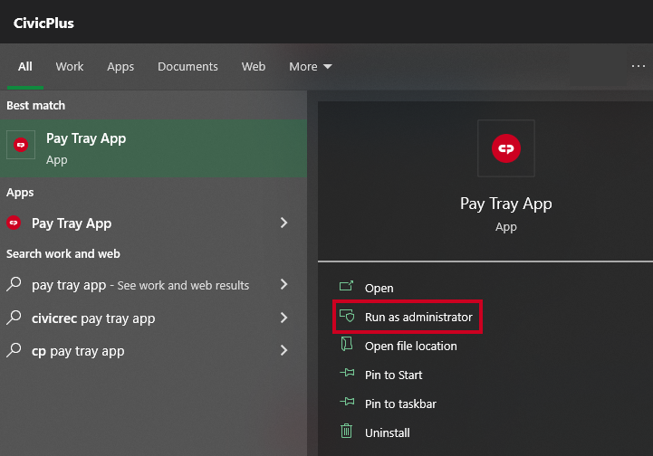Image resolution: width=653 pixels, height=456 pixels.
Task: Click the Uninstall trash can icon
Action: coord(346,431)
